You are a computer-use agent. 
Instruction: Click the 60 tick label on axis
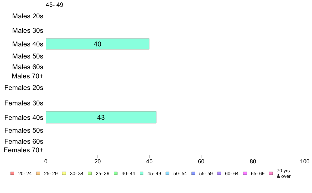coord(201,161)
